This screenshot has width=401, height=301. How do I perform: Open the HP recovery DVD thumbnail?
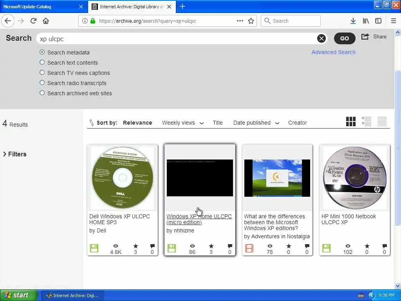click(x=355, y=178)
